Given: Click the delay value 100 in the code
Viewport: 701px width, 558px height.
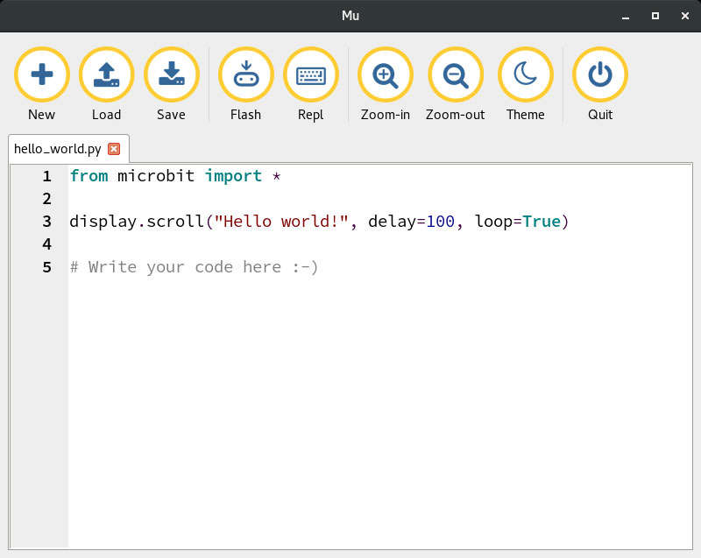Looking at the screenshot, I should tap(441, 222).
